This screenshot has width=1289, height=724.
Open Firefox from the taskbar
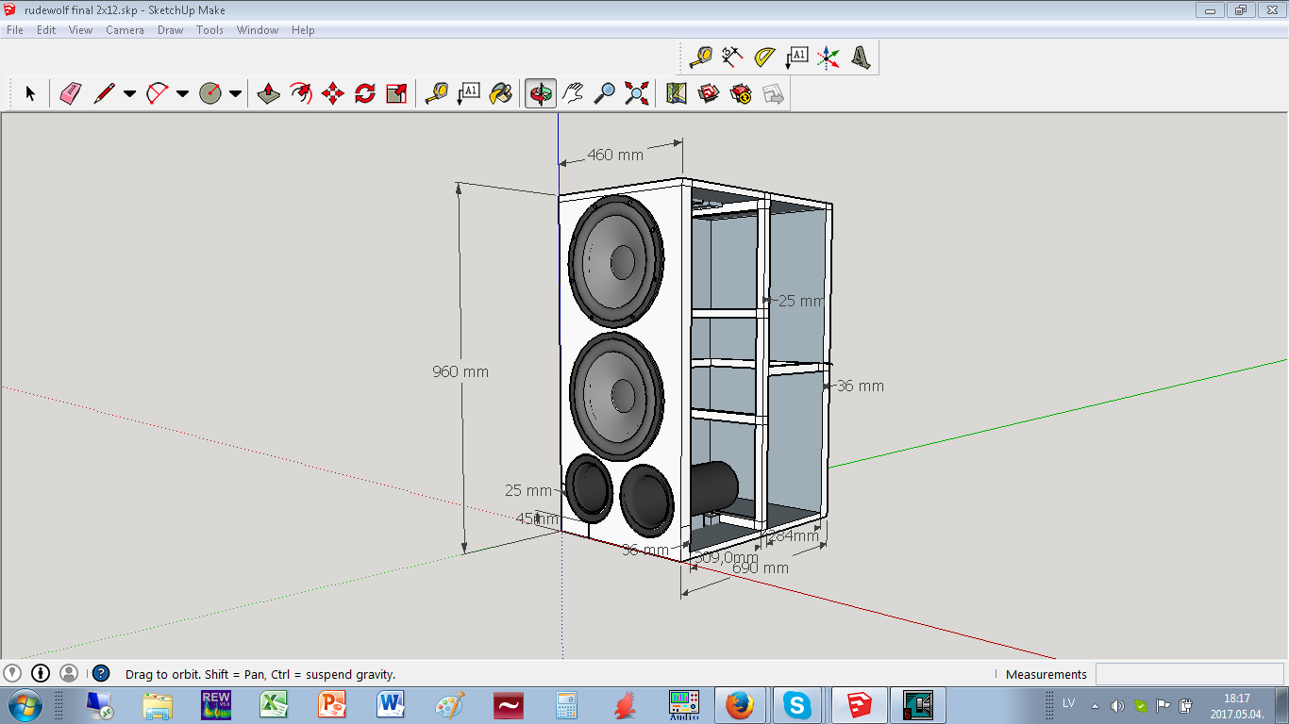tap(739, 705)
